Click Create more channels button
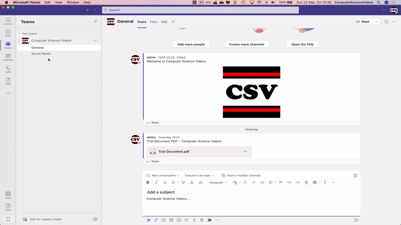 pyautogui.click(x=247, y=44)
